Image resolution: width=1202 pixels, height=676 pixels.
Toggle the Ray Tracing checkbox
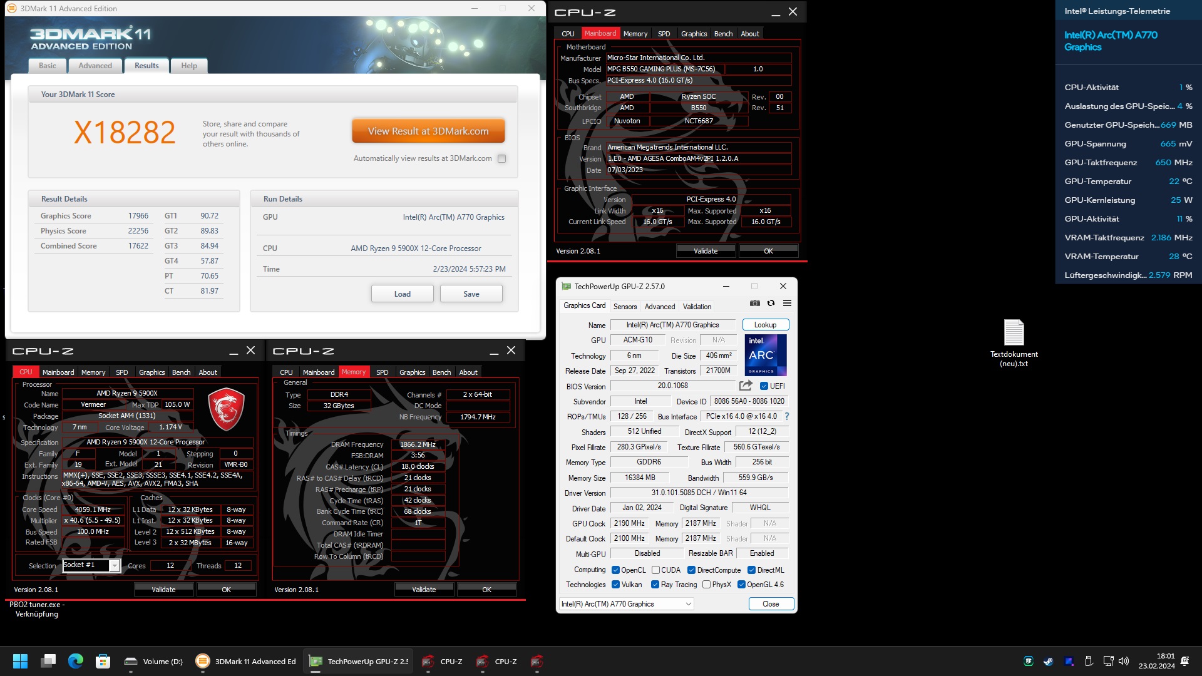pyautogui.click(x=655, y=585)
